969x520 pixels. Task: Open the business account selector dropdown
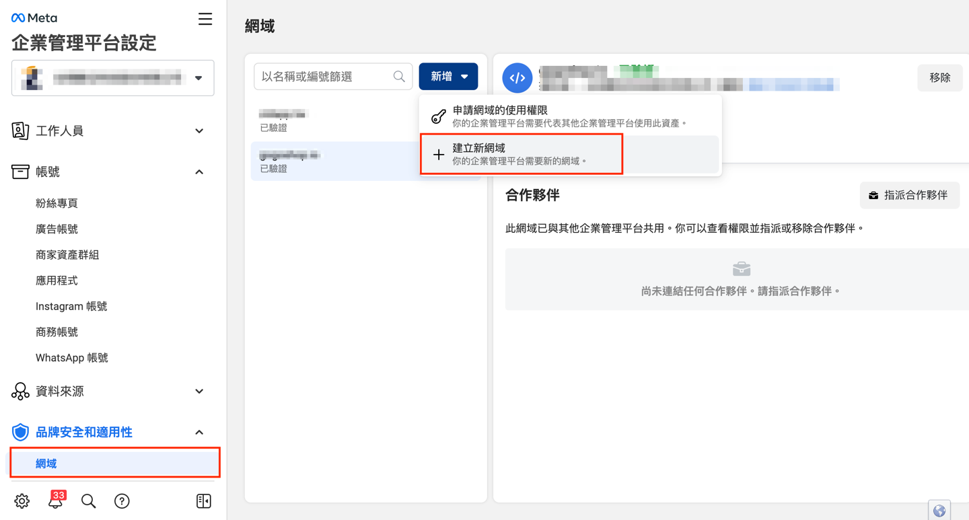click(x=113, y=78)
